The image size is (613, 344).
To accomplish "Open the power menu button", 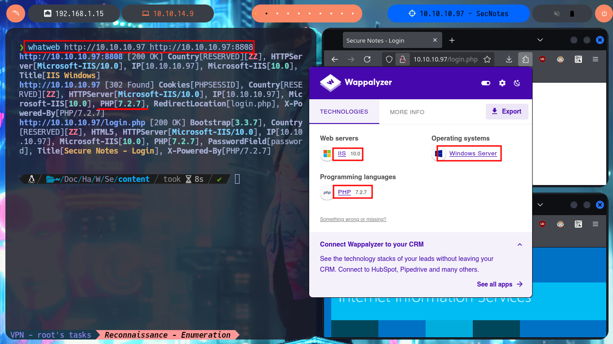I will (604, 13).
